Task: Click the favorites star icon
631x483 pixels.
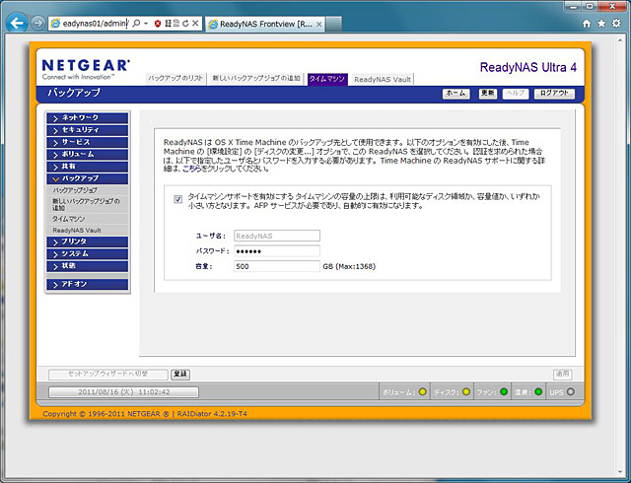Action: [x=601, y=23]
